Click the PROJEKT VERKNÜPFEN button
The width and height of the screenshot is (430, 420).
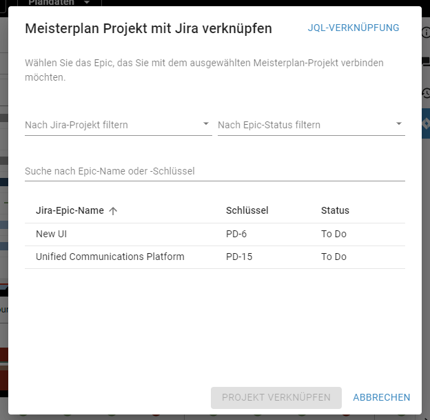coord(276,397)
